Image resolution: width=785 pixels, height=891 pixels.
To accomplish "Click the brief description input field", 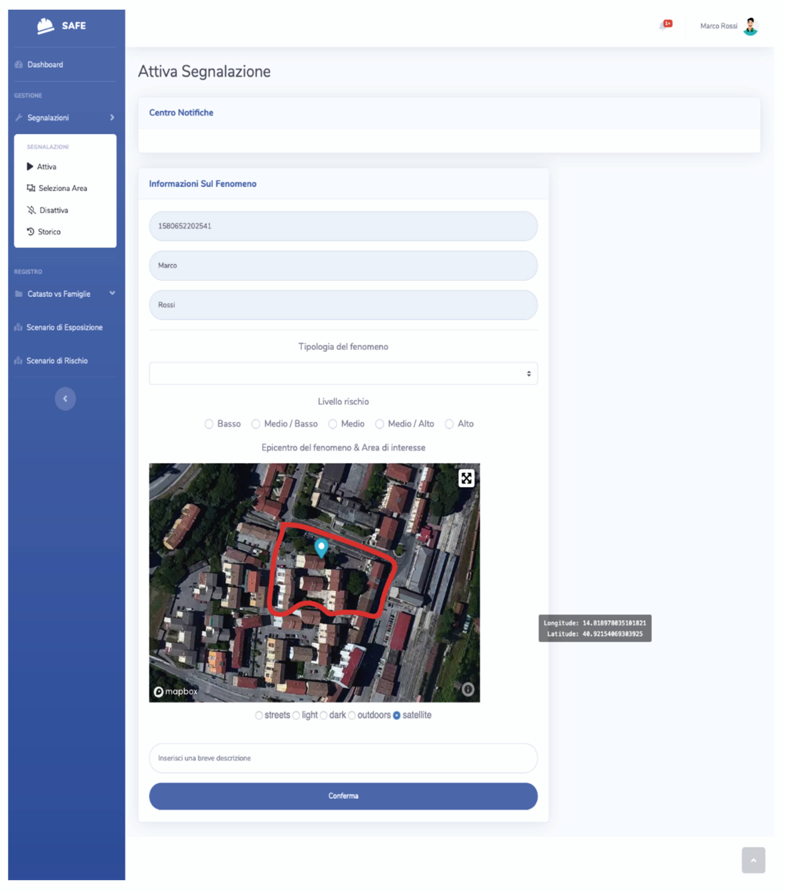I will click(x=343, y=758).
